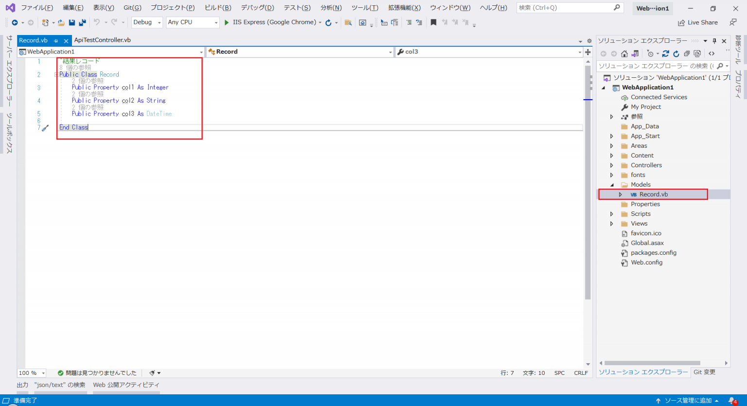747x406 pixels.
Task: Open the デバッグ menu
Action: [256, 7]
